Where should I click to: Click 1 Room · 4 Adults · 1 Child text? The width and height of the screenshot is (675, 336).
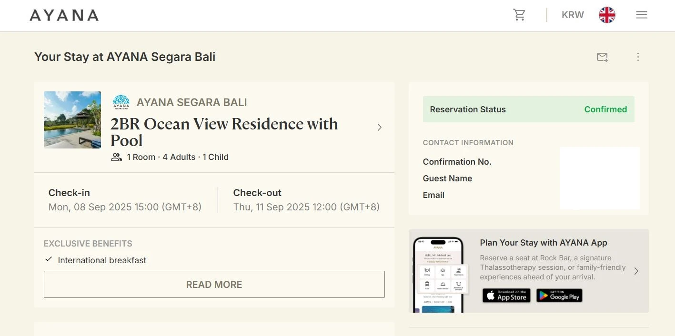tap(178, 157)
